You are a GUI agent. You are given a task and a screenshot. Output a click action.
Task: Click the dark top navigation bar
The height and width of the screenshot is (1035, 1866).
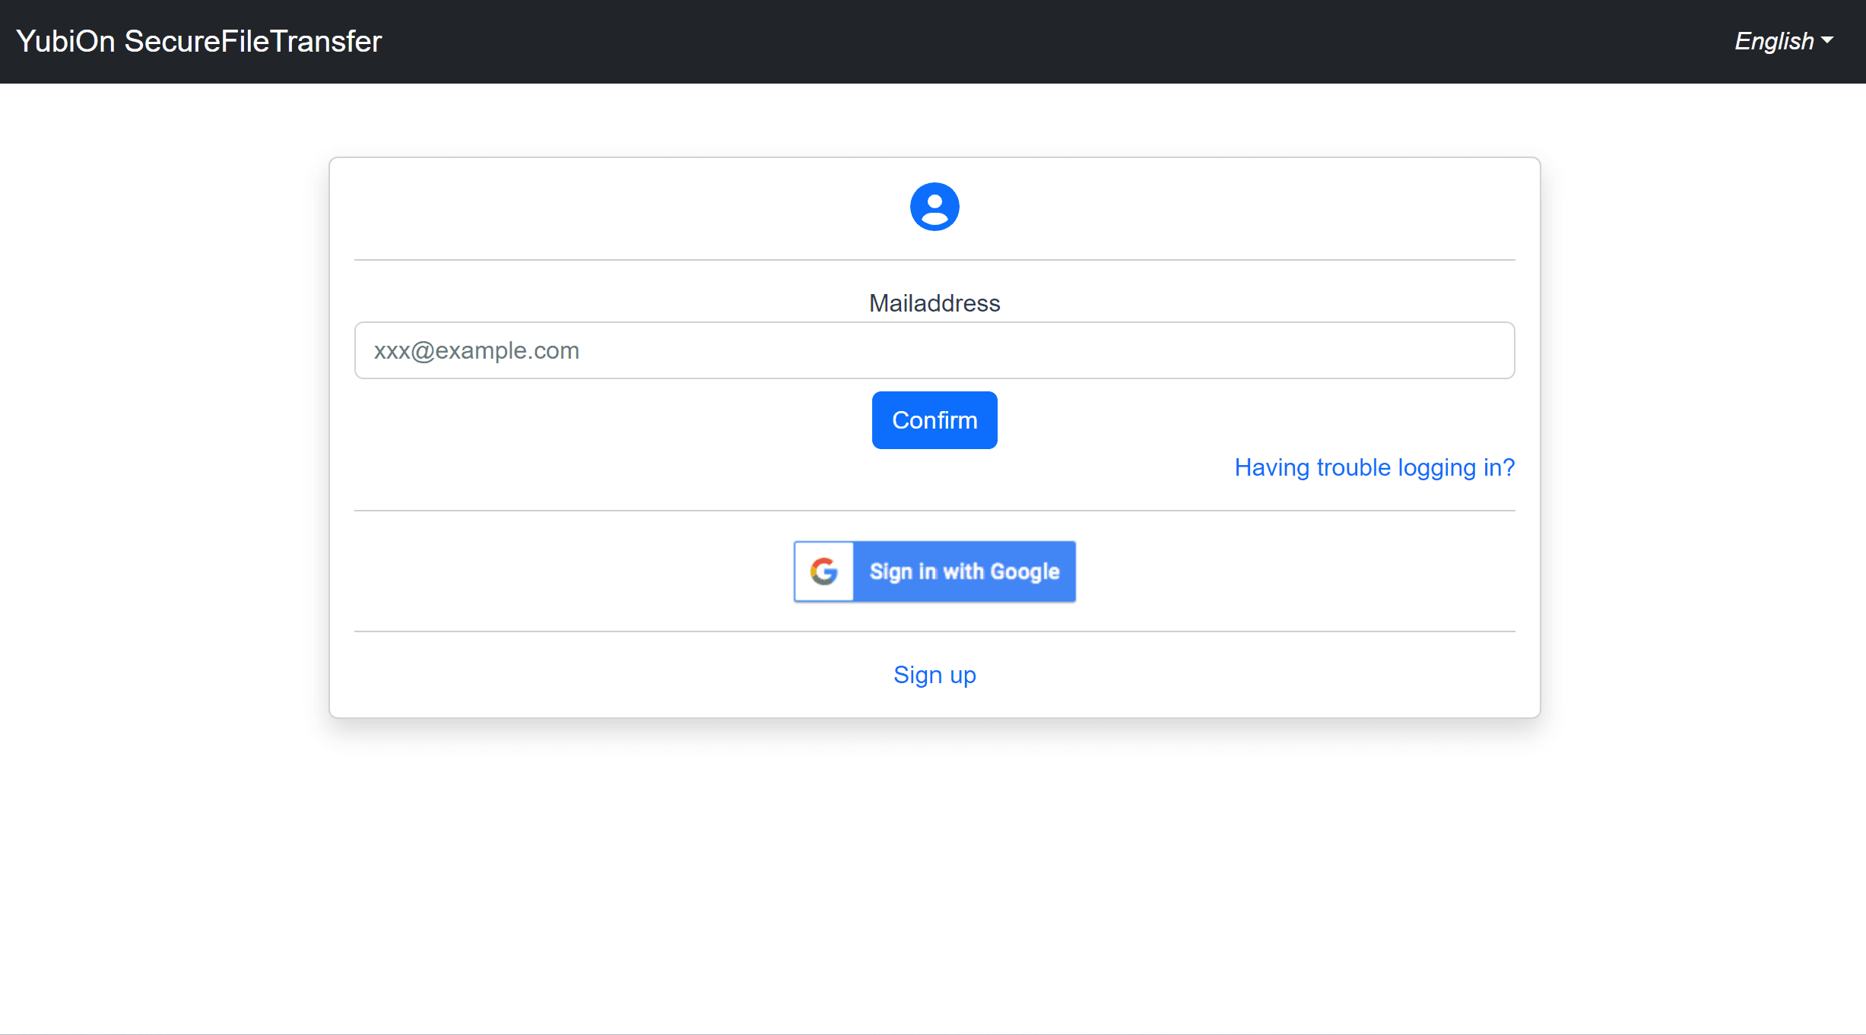(933, 42)
